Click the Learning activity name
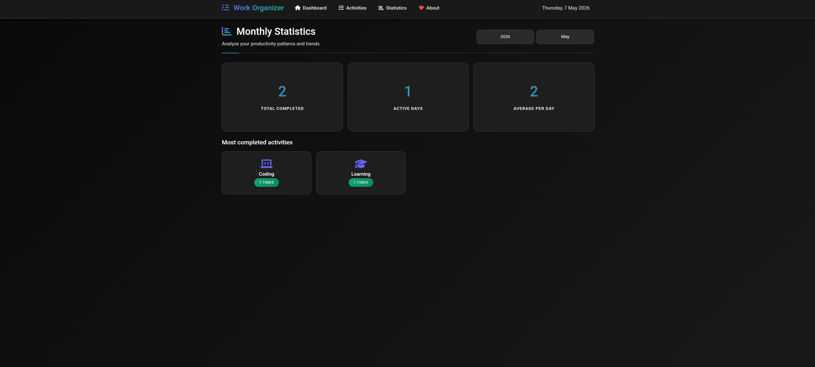Viewport: 815px width, 367px height. (x=361, y=174)
